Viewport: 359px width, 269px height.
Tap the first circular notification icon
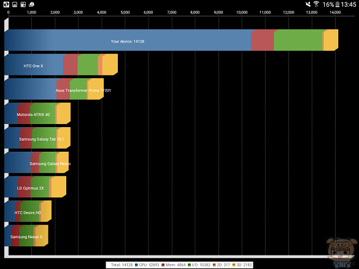6,4
